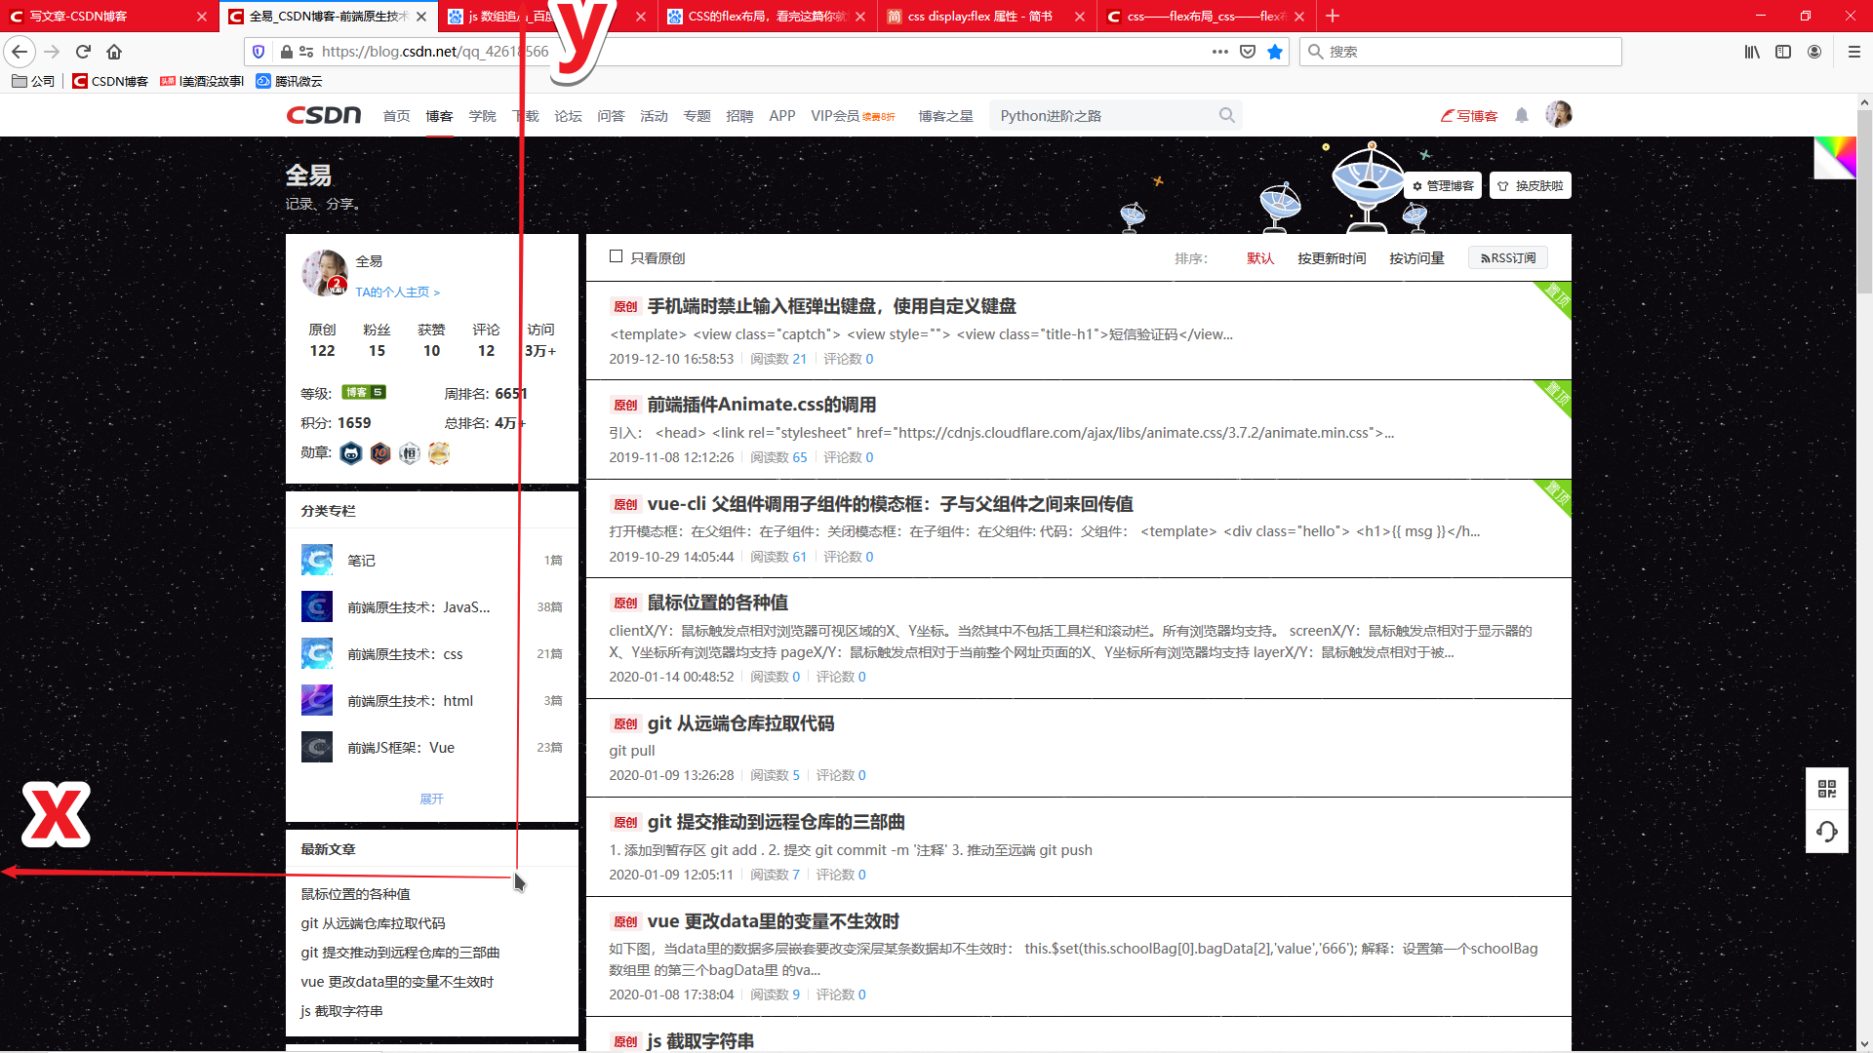Toggle the bookmark star icon

coord(1275,52)
